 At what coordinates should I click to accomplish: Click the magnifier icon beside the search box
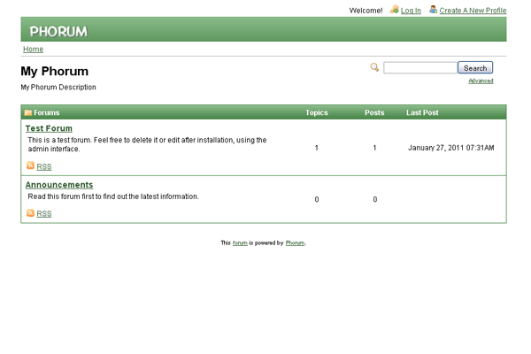[x=375, y=67]
